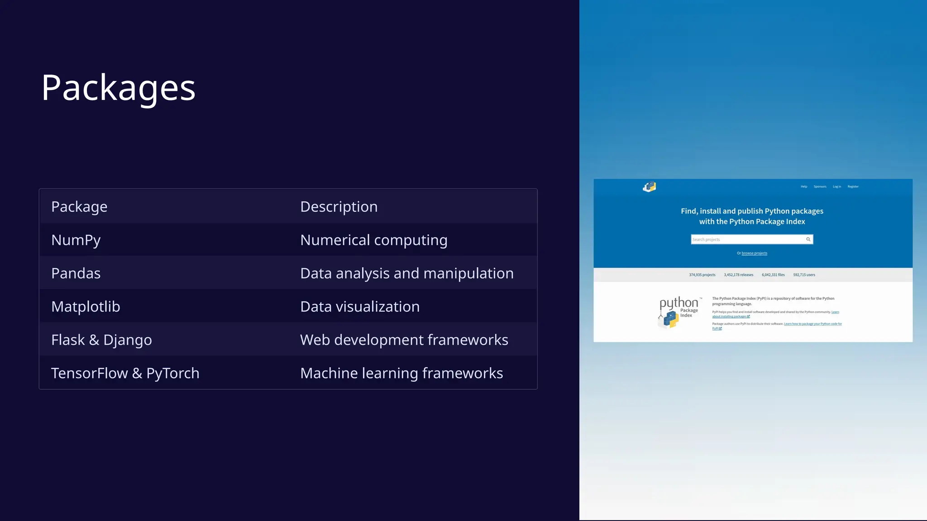Open the package your Python code link
This screenshot has height=521, width=927.
pos(812,324)
